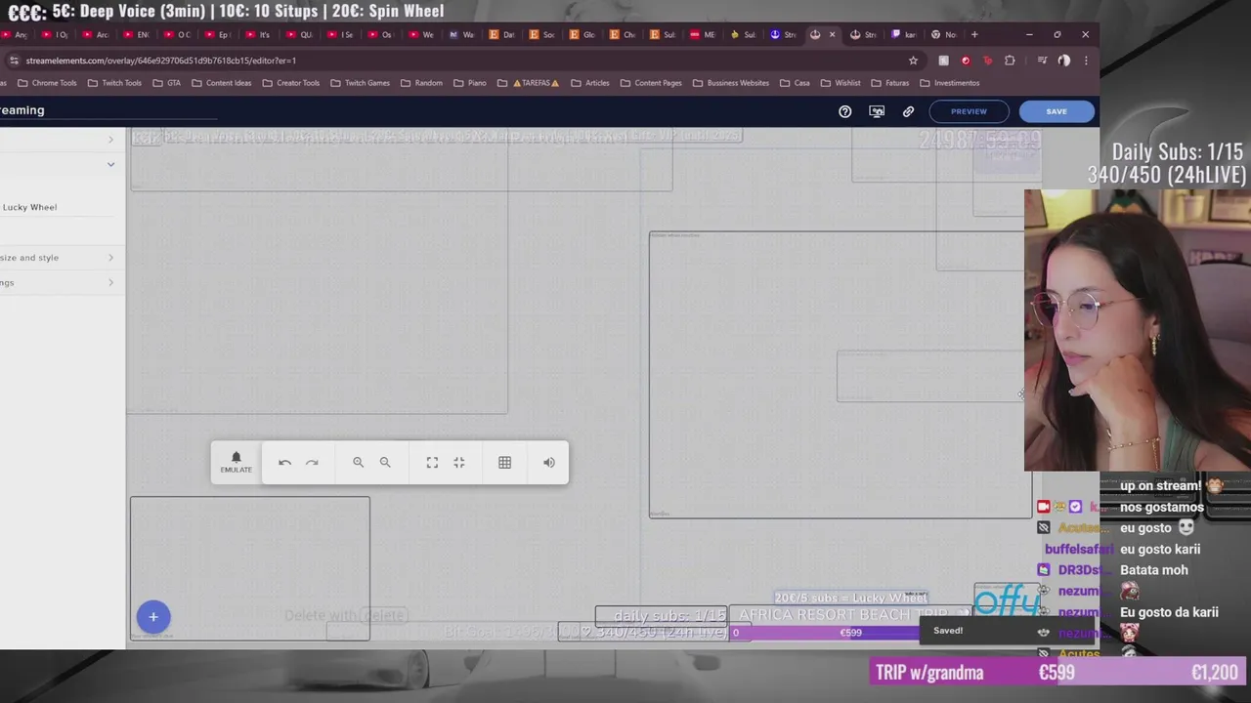Open the Chrome profile avatar

point(1064,61)
